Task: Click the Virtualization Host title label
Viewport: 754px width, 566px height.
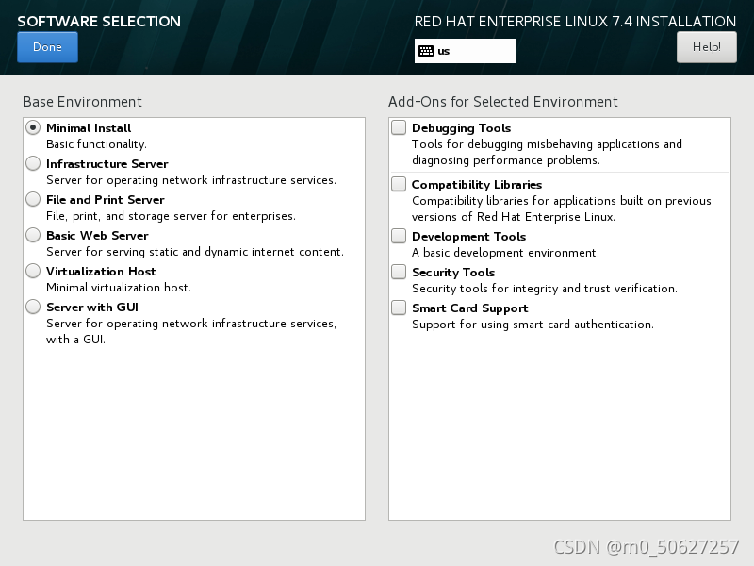Action: click(101, 272)
